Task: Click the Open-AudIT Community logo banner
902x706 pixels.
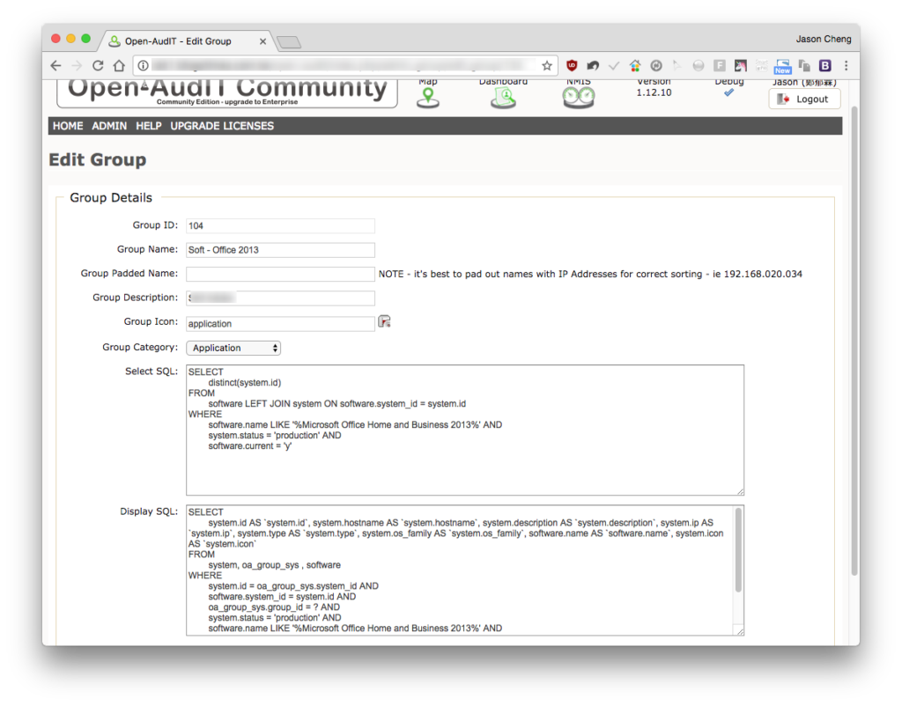Action: point(227,93)
